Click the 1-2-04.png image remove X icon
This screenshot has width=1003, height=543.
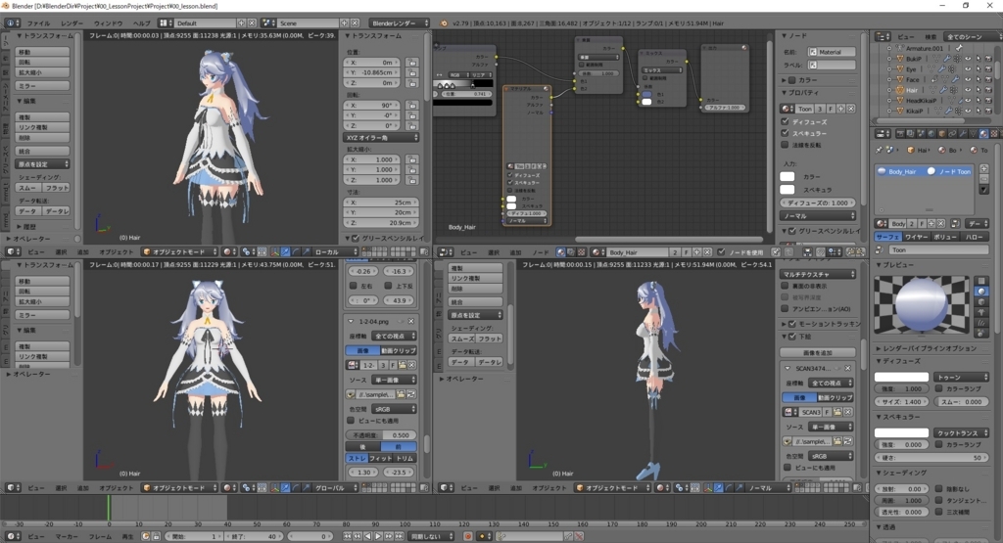pos(411,321)
